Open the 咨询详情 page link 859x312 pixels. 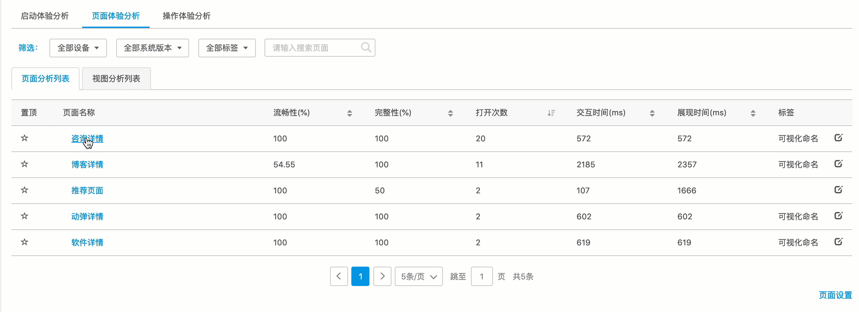click(x=87, y=139)
